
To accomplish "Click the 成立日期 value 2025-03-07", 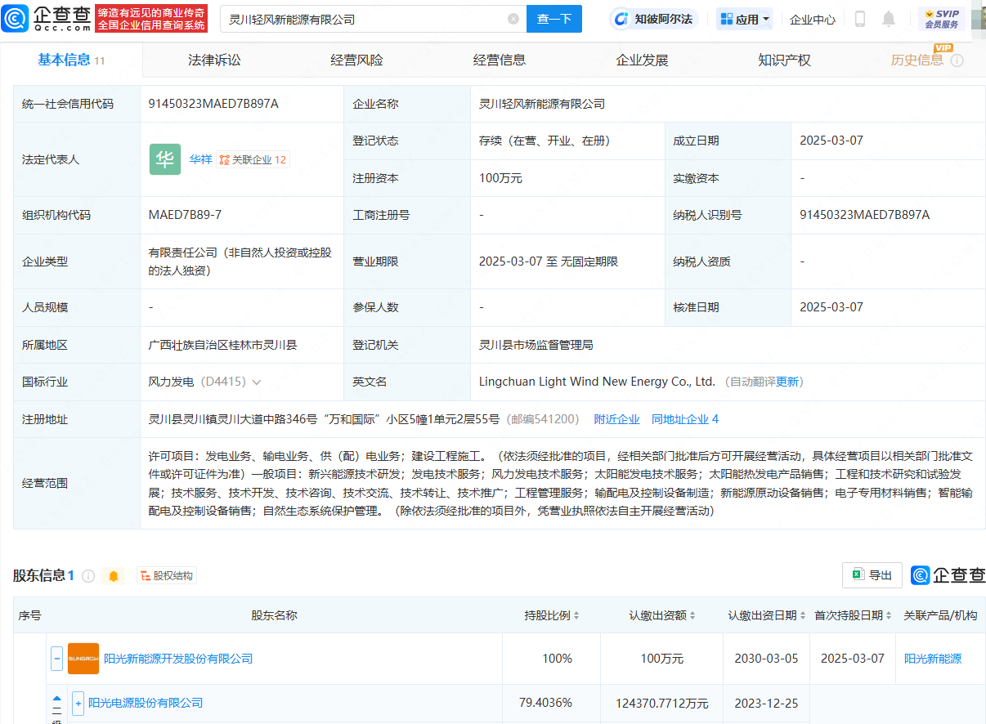I will click(831, 141).
